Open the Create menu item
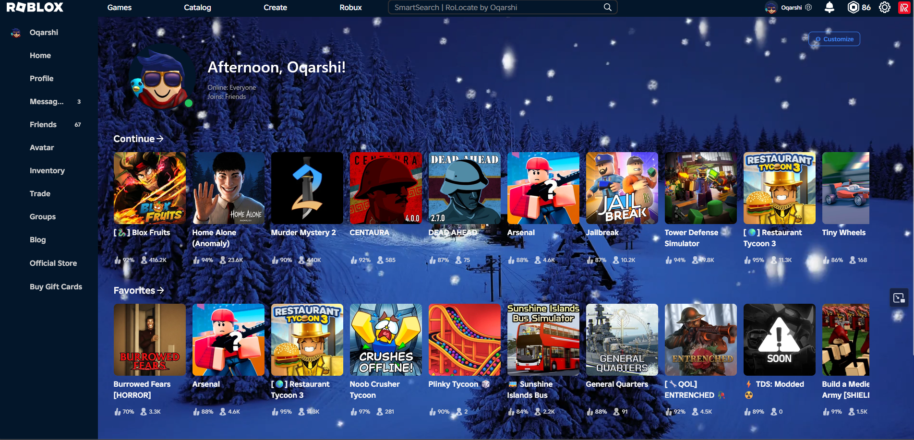This screenshot has width=914, height=440. (x=275, y=7)
